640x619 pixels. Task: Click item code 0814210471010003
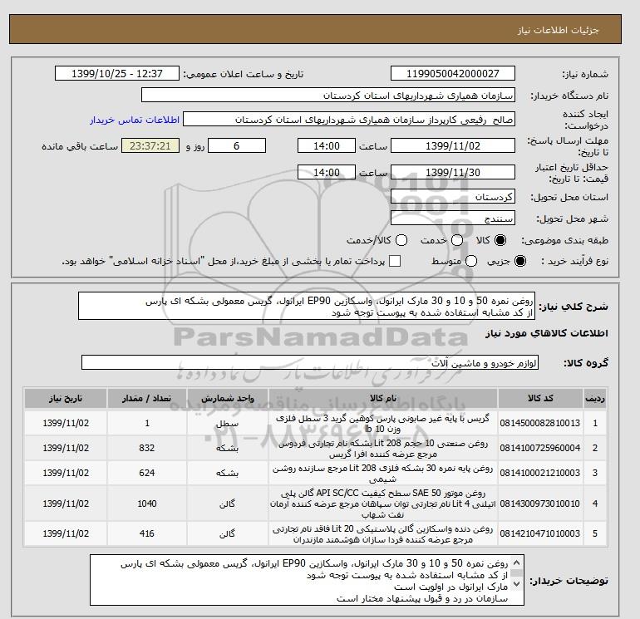pos(540,533)
